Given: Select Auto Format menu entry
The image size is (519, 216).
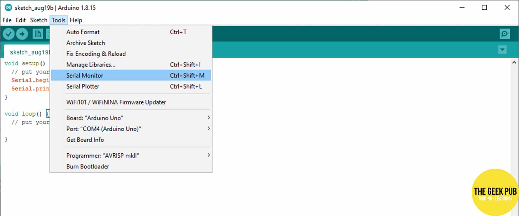Looking at the screenshot, I should 131,32.
